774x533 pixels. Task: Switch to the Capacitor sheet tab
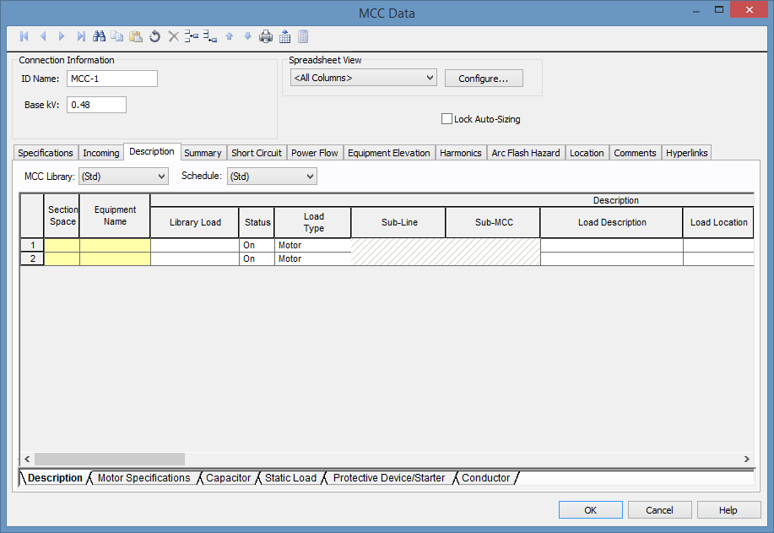[x=229, y=478]
